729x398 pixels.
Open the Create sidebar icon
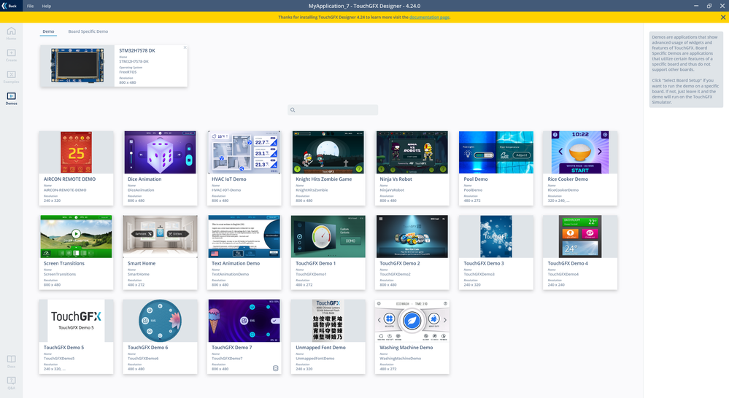point(11,55)
